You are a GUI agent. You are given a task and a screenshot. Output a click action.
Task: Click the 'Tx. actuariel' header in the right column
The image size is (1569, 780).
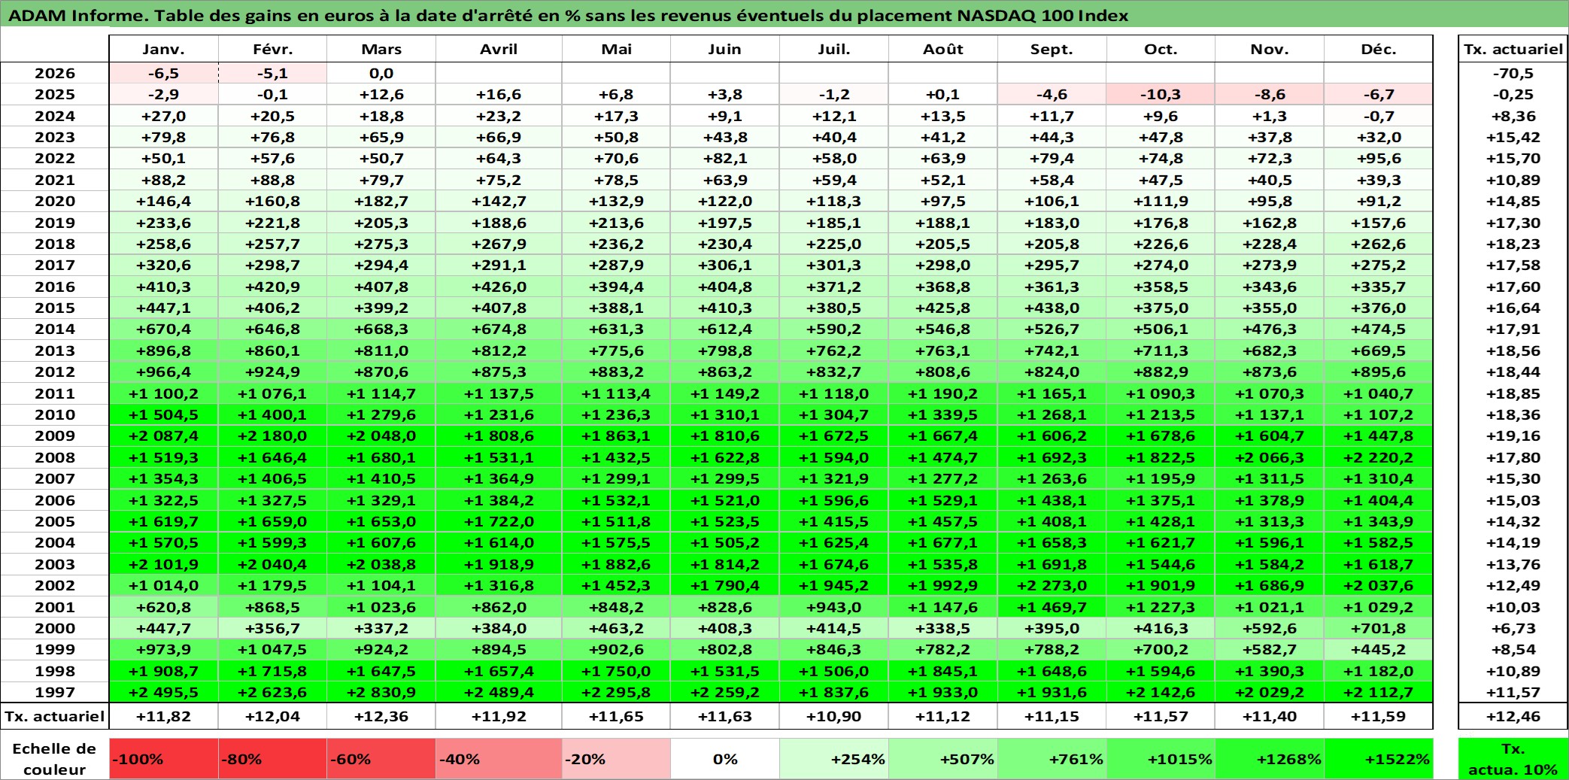(1513, 49)
